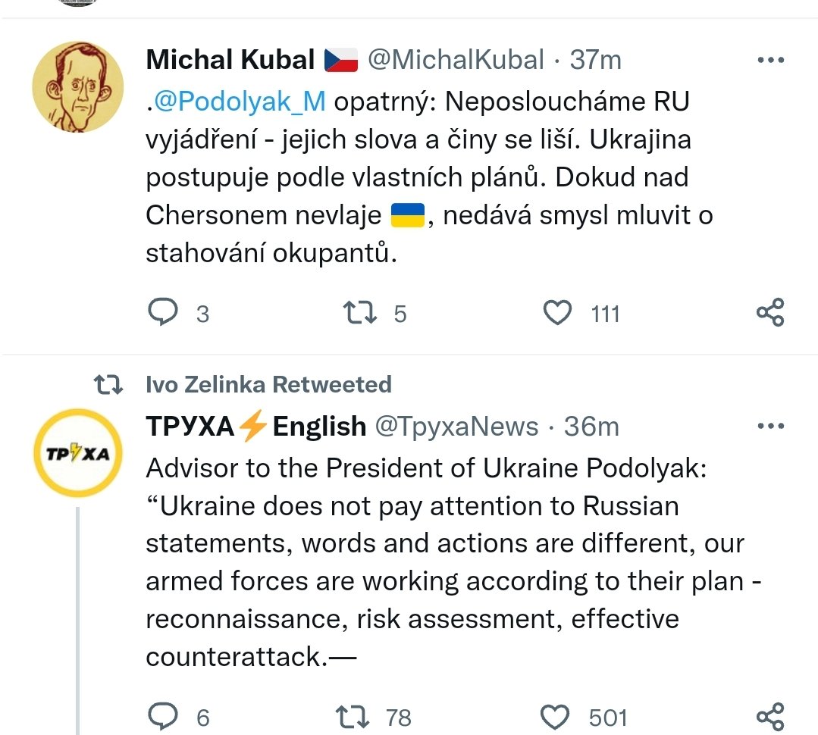
Task: Reply to Michal Kubal's tweet
Action: [x=162, y=312]
